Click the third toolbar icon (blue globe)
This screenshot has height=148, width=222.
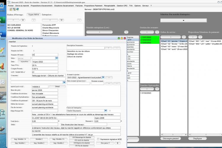pos(17,9)
